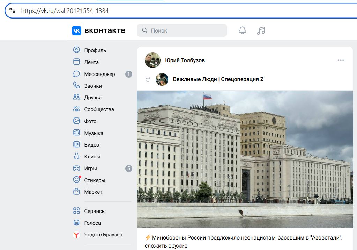The height and width of the screenshot is (250, 357).
Task: Click the Сервисы grid icon
Action: 76,210
